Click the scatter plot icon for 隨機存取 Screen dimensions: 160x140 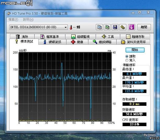[128, 37]
